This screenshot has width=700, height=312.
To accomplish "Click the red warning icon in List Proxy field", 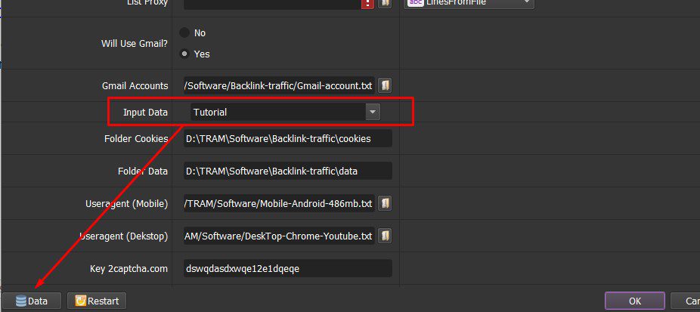I will [367, 4].
